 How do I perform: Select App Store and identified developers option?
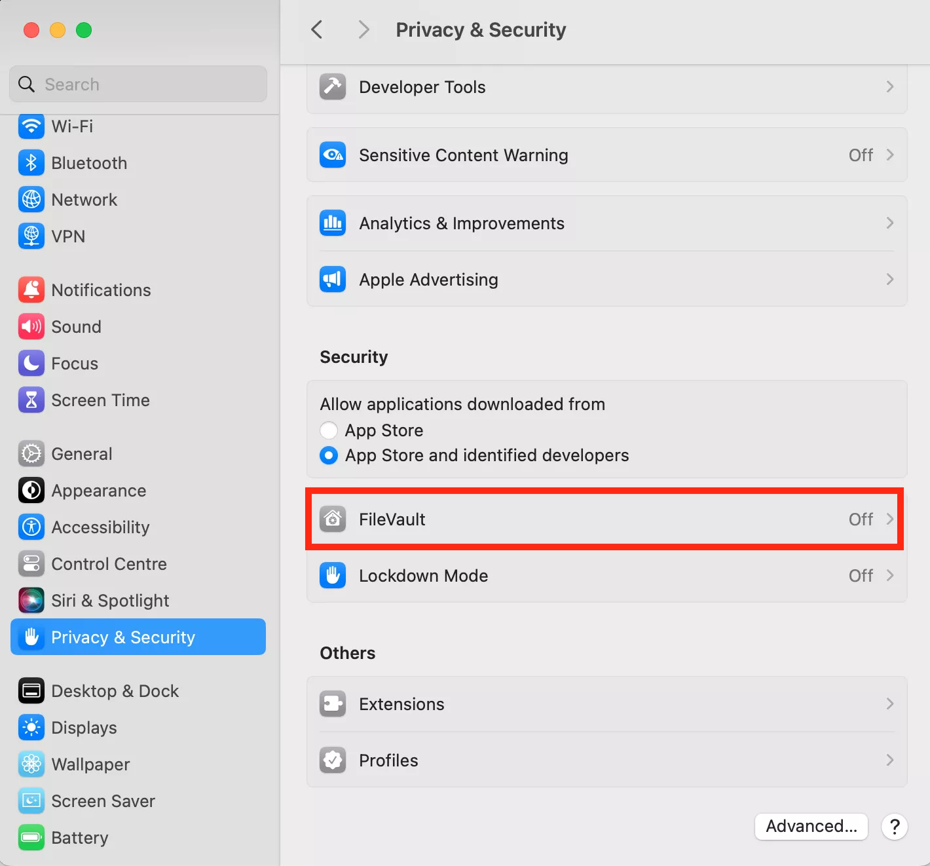click(329, 455)
